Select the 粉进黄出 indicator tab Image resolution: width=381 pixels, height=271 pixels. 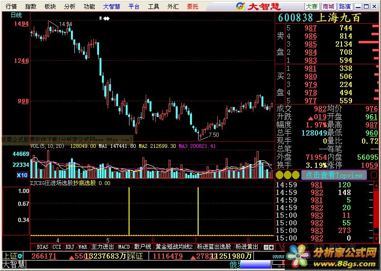(247, 247)
